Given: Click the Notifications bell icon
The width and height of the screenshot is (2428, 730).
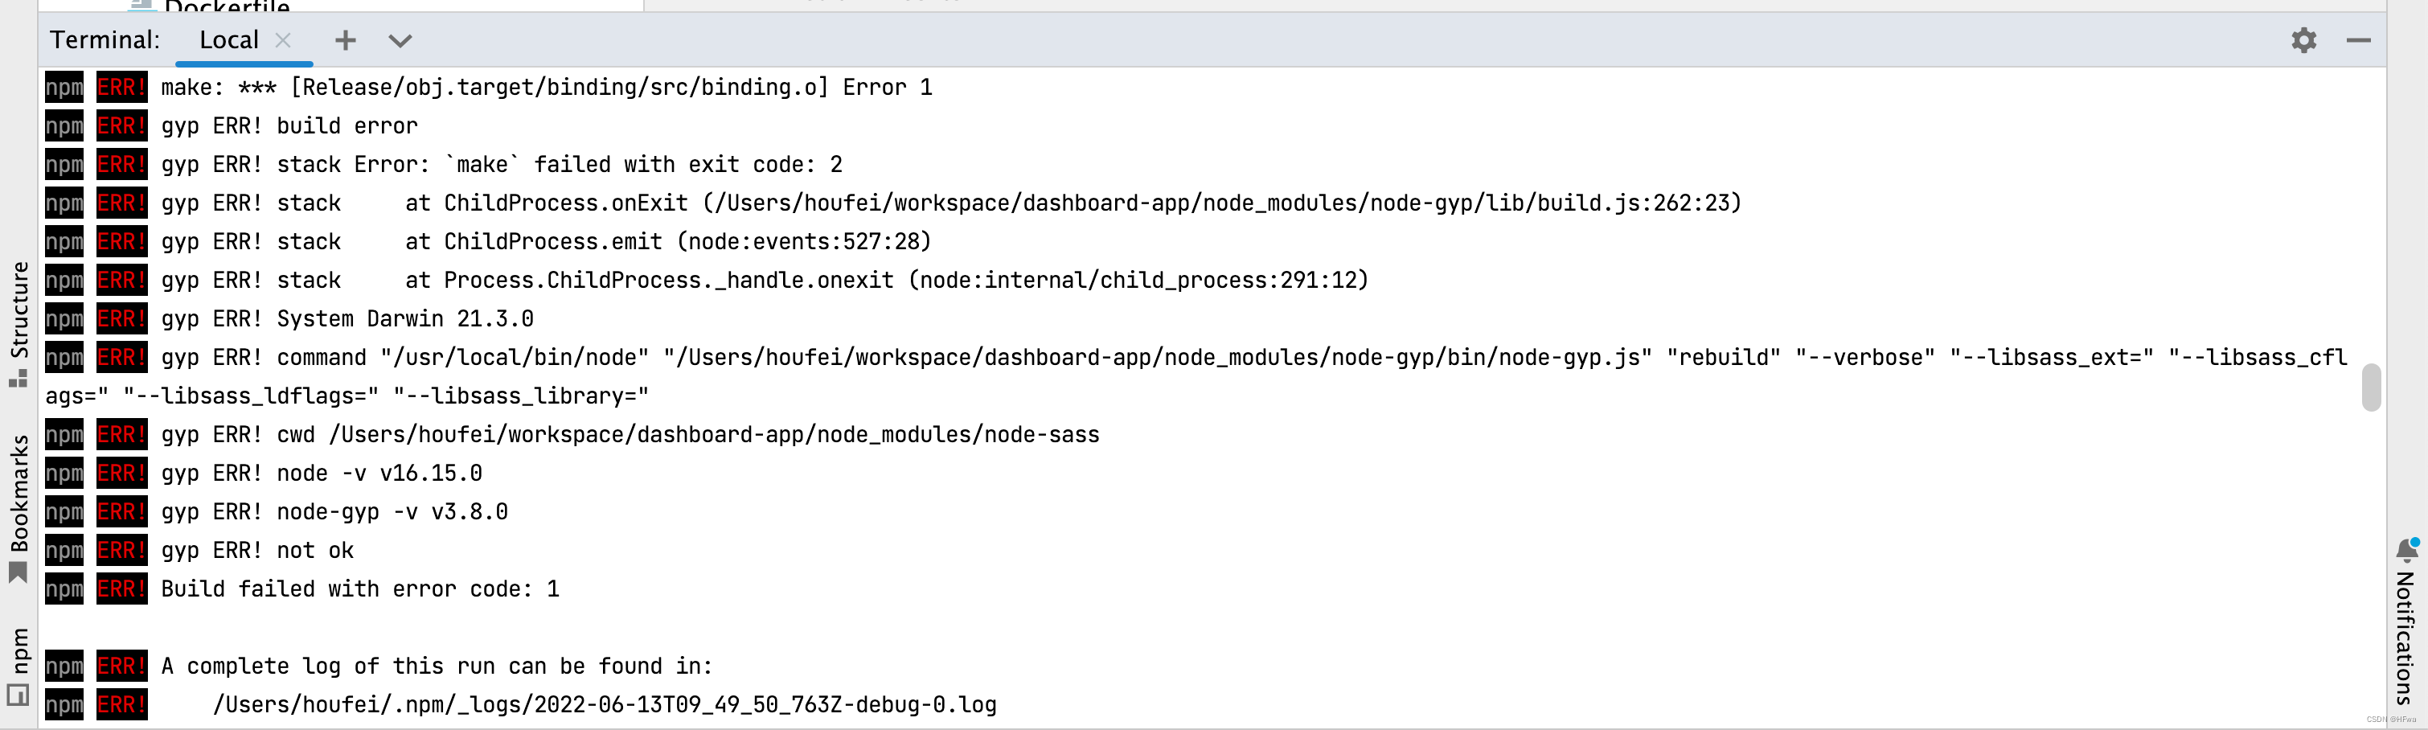Looking at the screenshot, I should [x=2406, y=550].
